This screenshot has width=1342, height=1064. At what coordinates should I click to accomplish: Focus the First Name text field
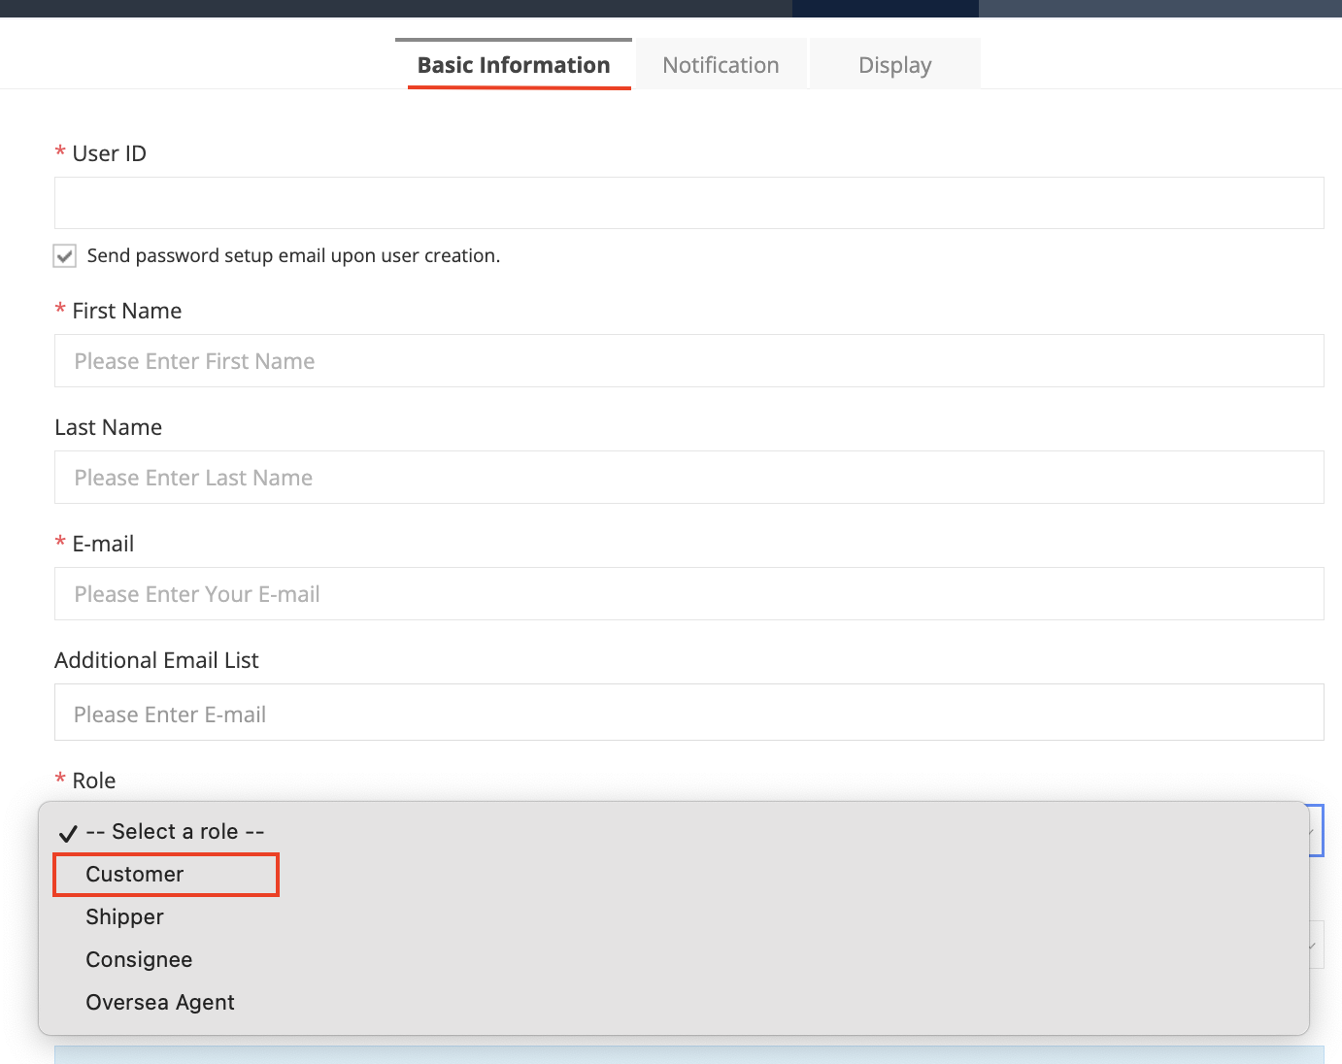coord(688,361)
